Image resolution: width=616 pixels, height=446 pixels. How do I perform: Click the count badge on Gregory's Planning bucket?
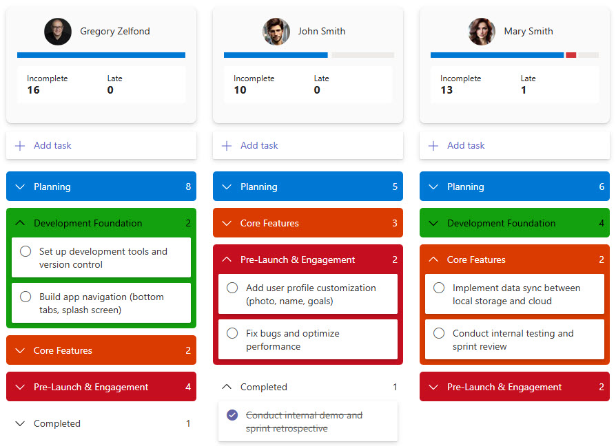[x=188, y=187]
